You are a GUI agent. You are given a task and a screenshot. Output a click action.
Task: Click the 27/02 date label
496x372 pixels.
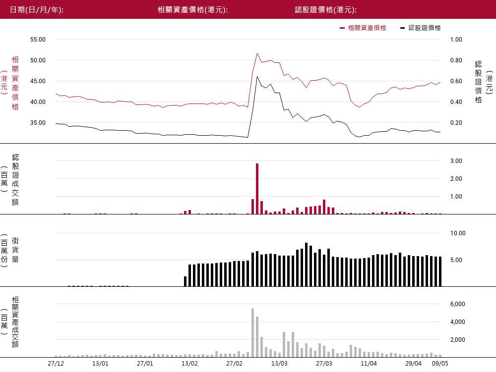(235, 364)
